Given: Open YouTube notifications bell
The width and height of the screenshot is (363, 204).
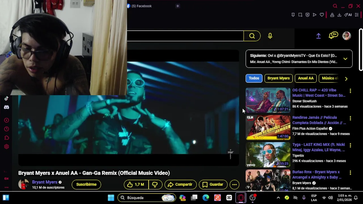Looking at the screenshot, I should [333, 35].
